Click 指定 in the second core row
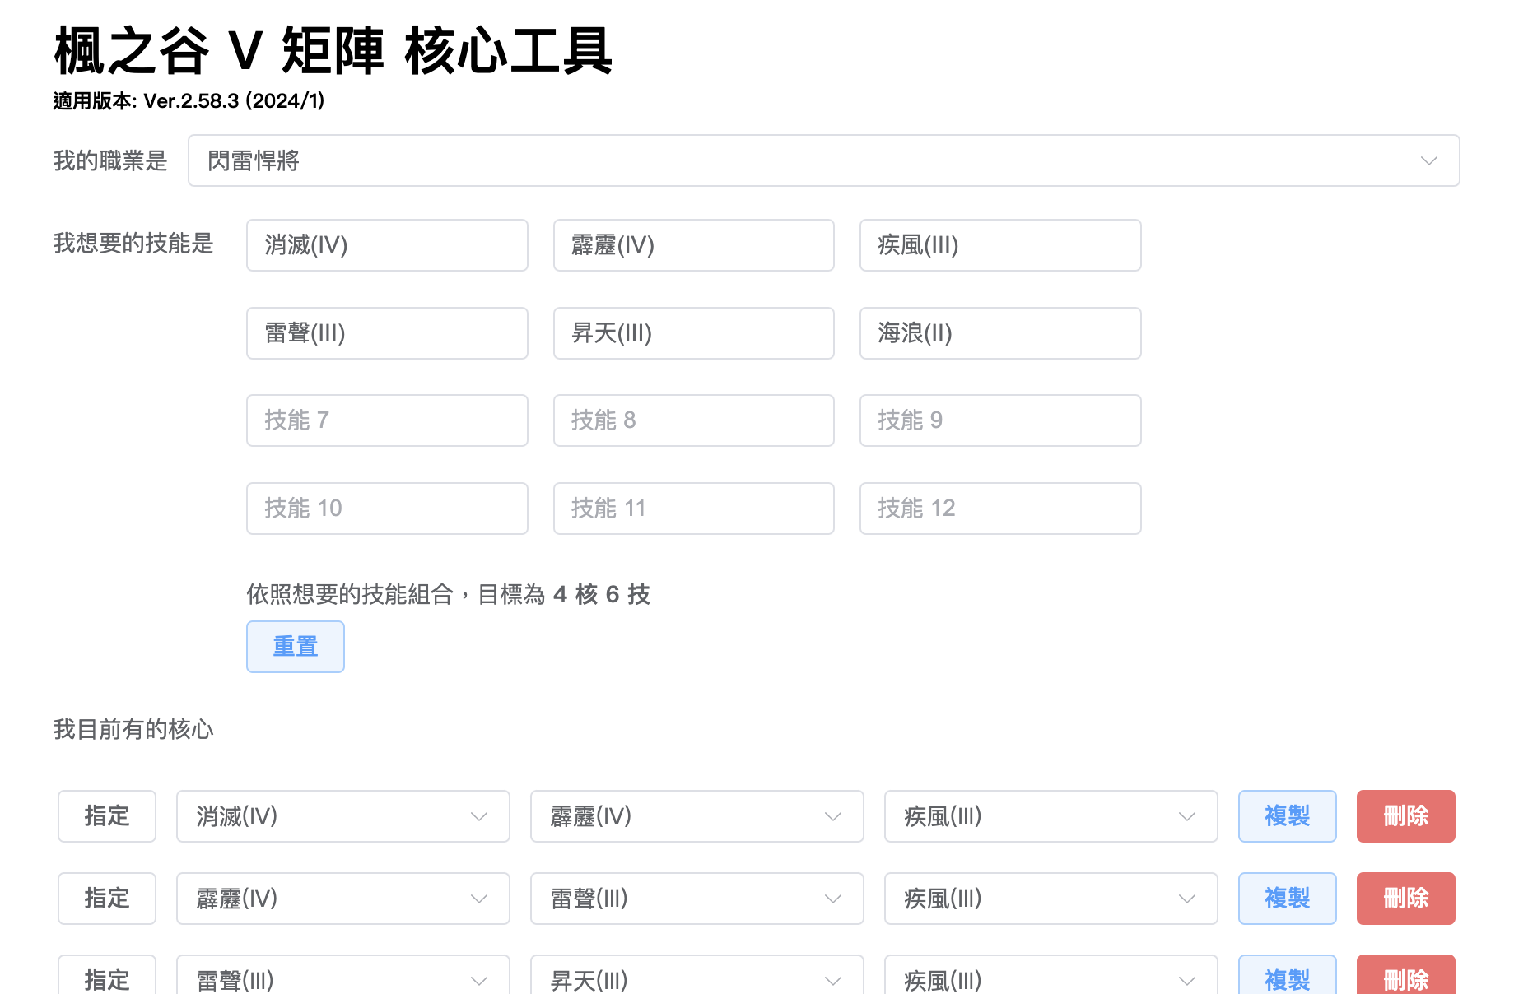Viewport: 1528px width, 994px height. [x=107, y=899]
